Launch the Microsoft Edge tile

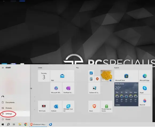click(145, 76)
